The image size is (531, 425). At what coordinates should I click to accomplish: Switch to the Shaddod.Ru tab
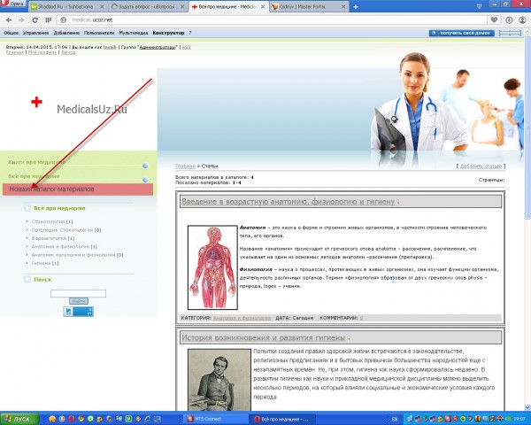pos(66,7)
